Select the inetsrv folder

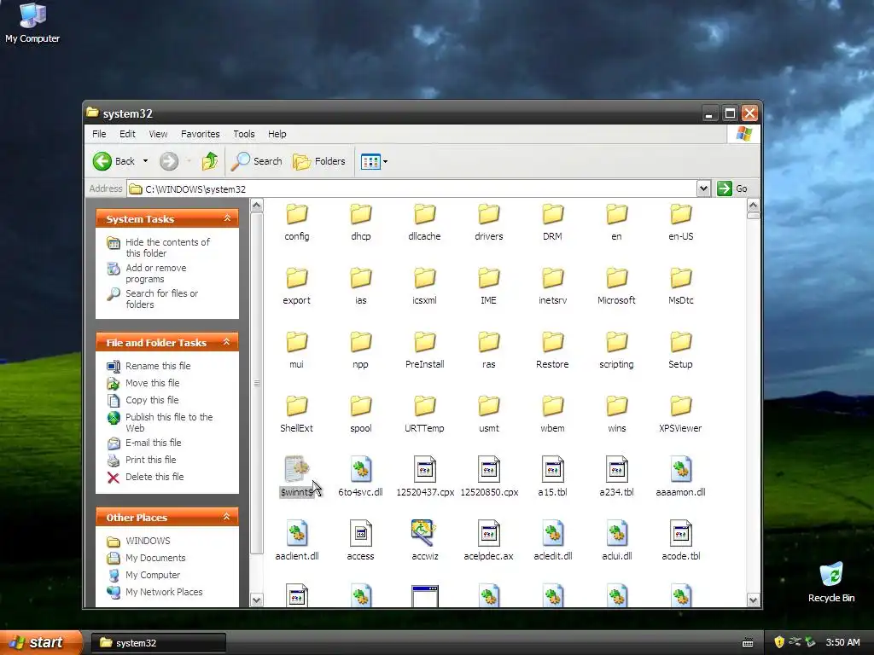(x=552, y=286)
